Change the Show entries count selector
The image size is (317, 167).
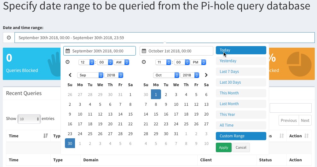[29, 119]
